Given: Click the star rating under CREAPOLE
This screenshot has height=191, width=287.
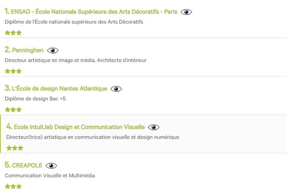Looking at the screenshot, I should 13,186.
